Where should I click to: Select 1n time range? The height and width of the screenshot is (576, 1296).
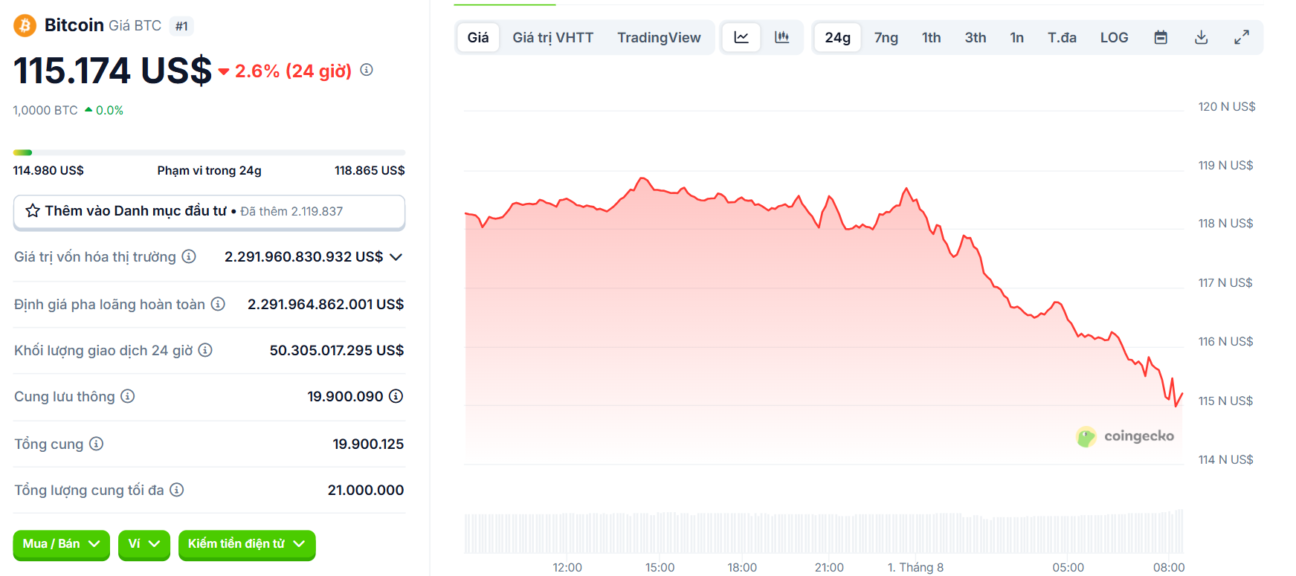1017,37
